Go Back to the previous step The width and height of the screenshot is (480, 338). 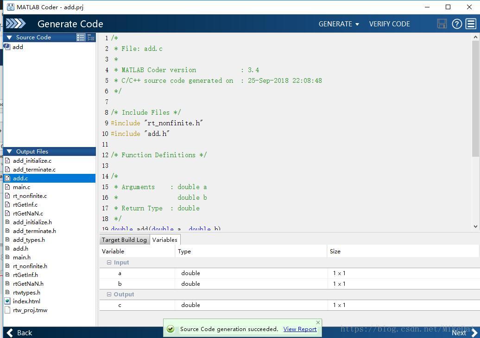(19, 332)
